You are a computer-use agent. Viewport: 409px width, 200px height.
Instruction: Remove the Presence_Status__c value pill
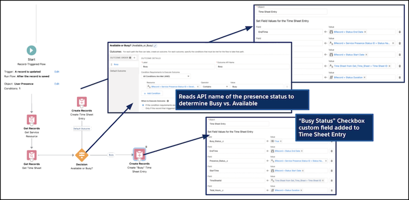click(x=325, y=161)
